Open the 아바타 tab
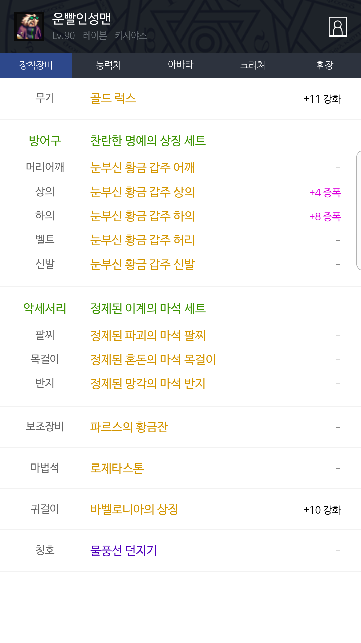The image size is (361, 643). pyautogui.click(x=180, y=65)
